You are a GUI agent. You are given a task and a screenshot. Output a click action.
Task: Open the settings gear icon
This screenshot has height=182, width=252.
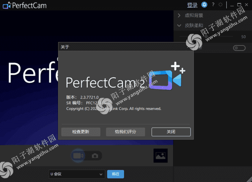click(220, 5)
